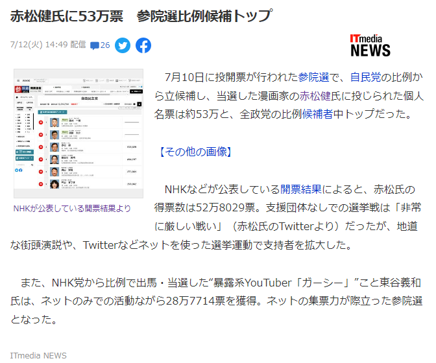Open the ITmedia NEWS logo
Screen dimensions: 436x363
click(x=370, y=45)
